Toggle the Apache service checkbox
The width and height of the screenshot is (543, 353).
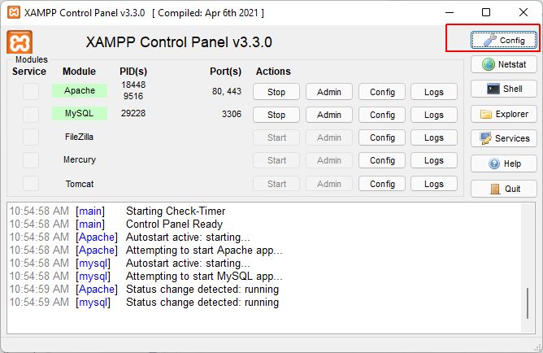(31, 91)
